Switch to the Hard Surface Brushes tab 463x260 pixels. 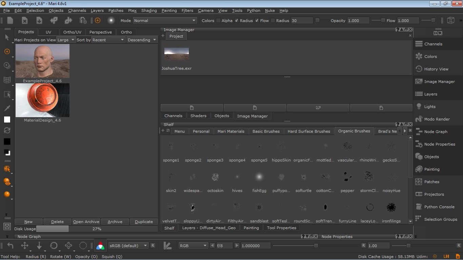[x=309, y=131]
